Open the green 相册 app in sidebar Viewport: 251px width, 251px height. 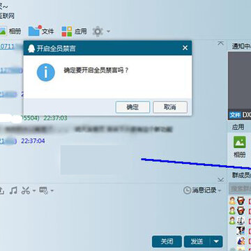(240, 142)
